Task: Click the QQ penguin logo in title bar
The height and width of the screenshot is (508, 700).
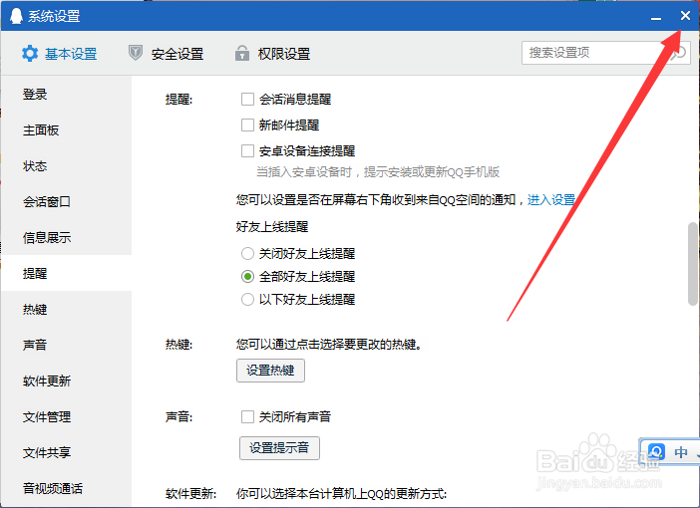Action: tap(16, 16)
